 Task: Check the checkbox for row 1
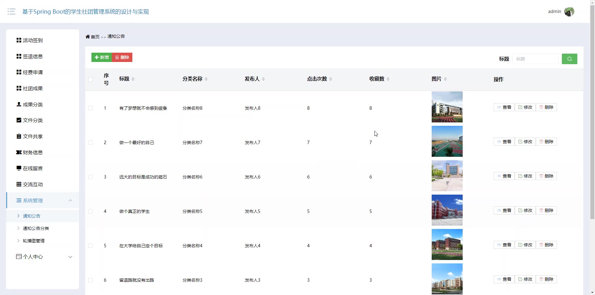click(90, 108)
